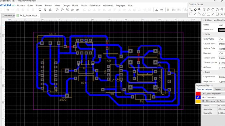The height and width of the screenshot is (126, 225).
Task: Switch to the PCB_Projet Moui... tab
Action: pos(28,16)
